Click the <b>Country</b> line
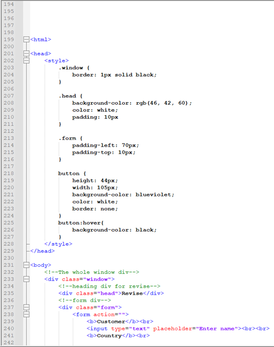Screen dimensions: 274x347 click(x=118, y=336)
